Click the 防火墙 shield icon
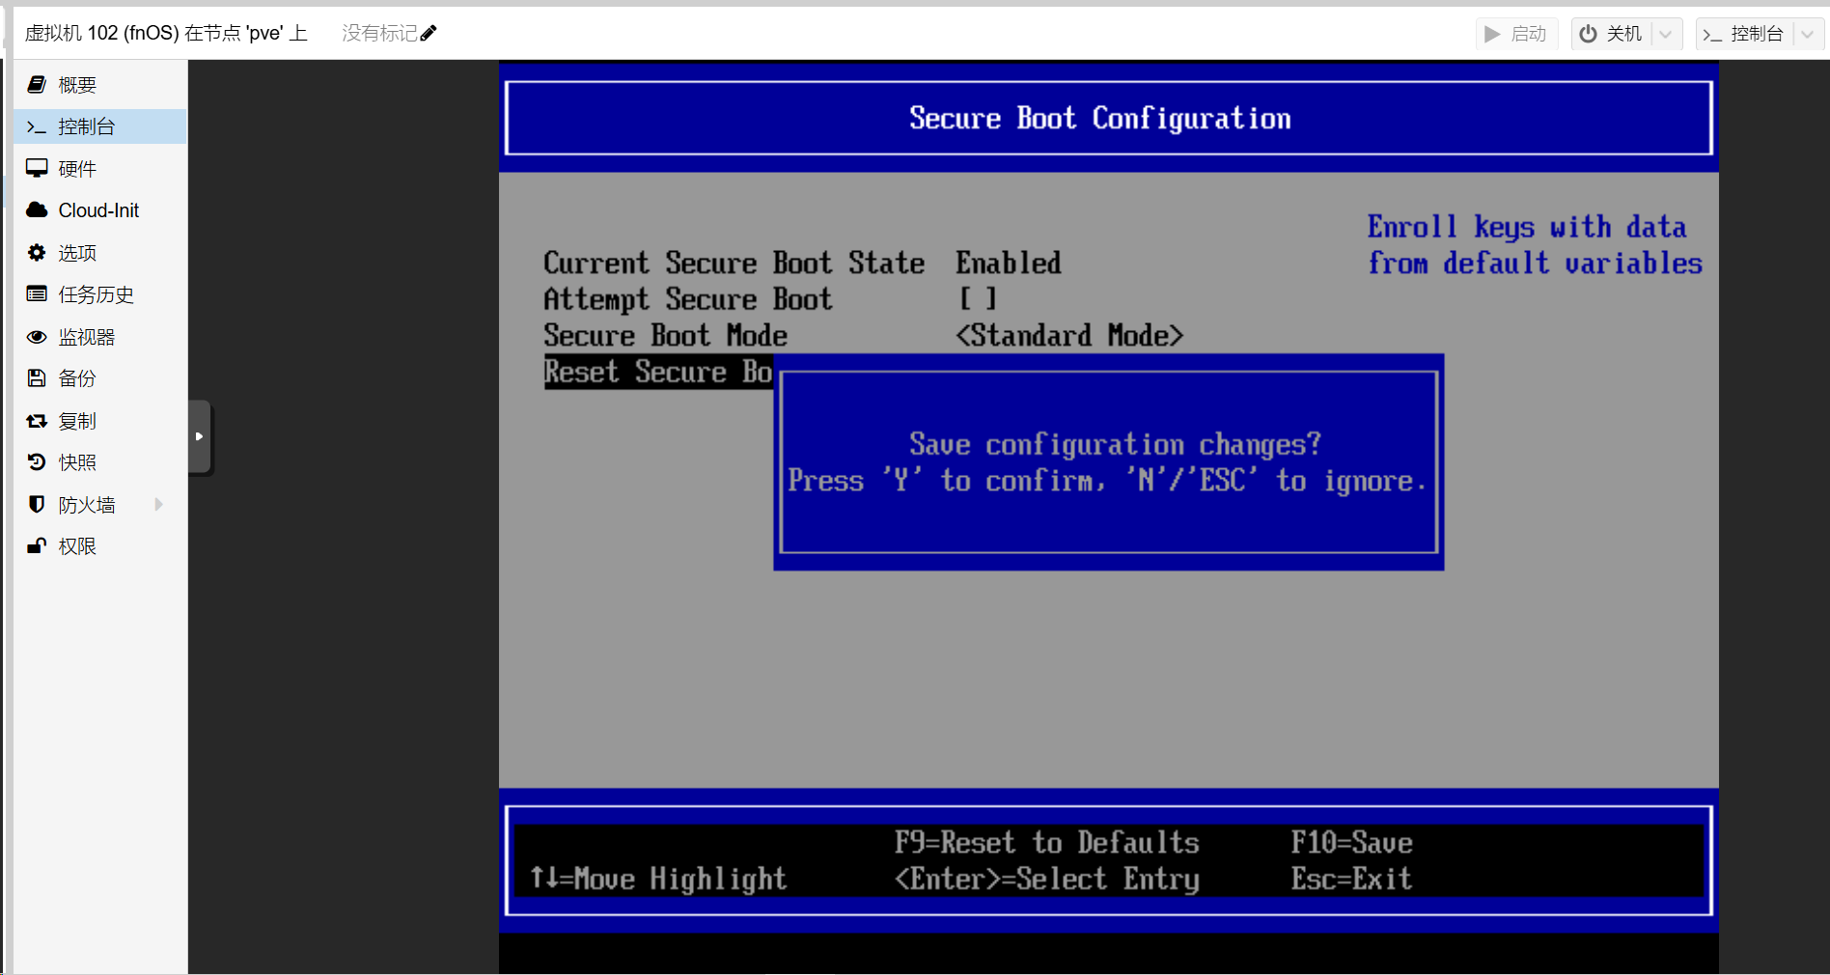Image resolution: width=1830 pixels, height=975 pixels. [x=37, y=504]
